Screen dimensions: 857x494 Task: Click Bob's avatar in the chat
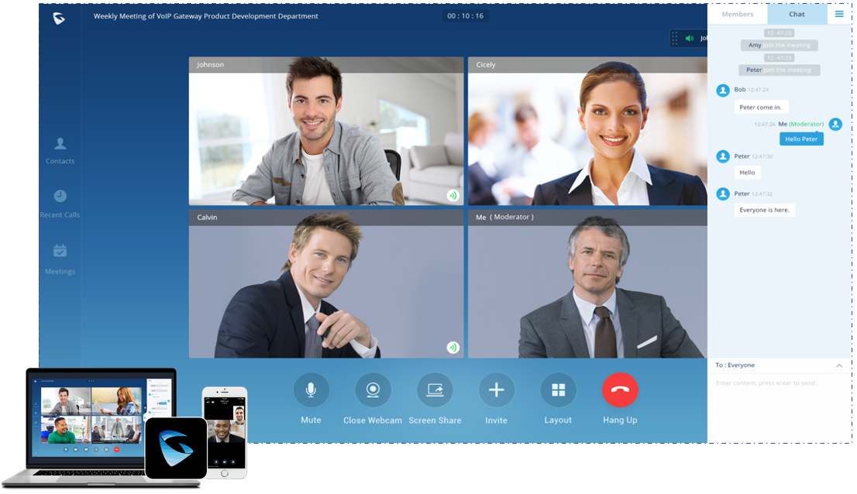click(x=723, y=91)
